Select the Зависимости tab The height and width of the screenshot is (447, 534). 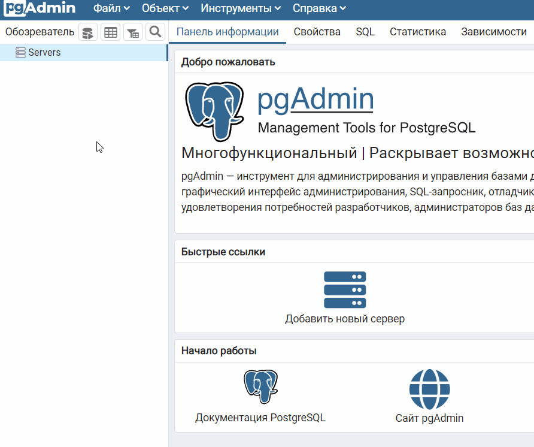coord(494,32)
